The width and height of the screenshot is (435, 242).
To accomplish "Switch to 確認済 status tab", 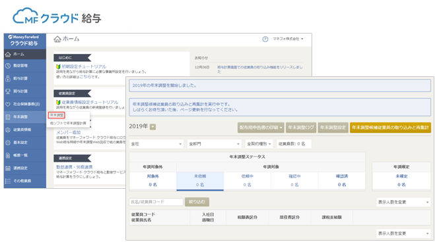I will [342, 181].
